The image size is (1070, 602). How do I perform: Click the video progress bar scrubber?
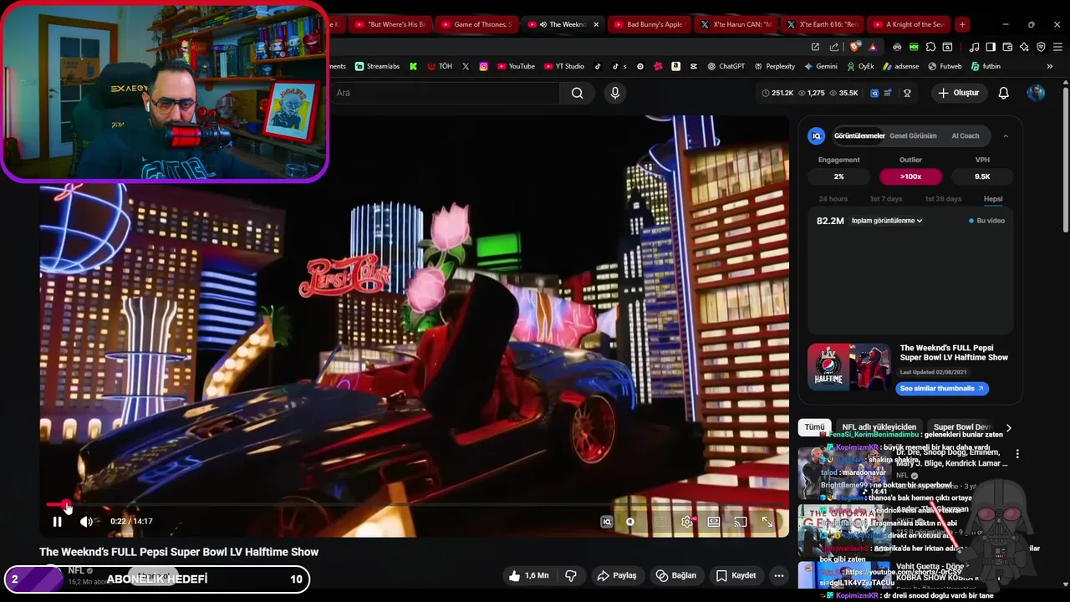coord(67,504)
